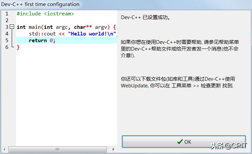Image resolution: width=252 pixels, height=154 pixels.
Task: Click the '#include <iostream>' code line
Action: click(x=45, y=14)
